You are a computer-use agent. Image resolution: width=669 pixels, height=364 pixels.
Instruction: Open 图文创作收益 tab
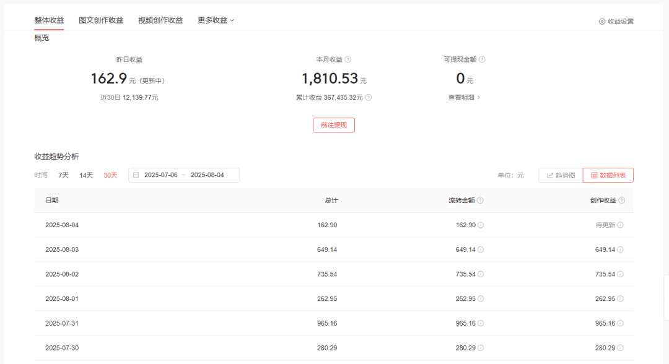[101, 20]
